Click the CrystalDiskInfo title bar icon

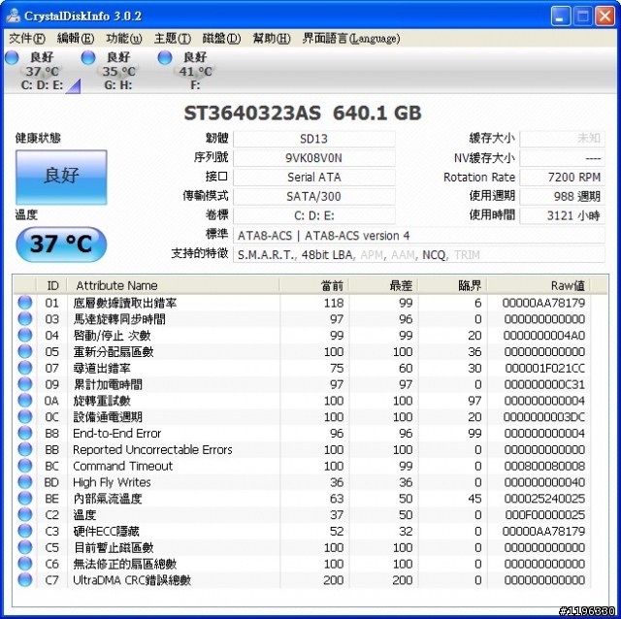[x=14, y=16]
